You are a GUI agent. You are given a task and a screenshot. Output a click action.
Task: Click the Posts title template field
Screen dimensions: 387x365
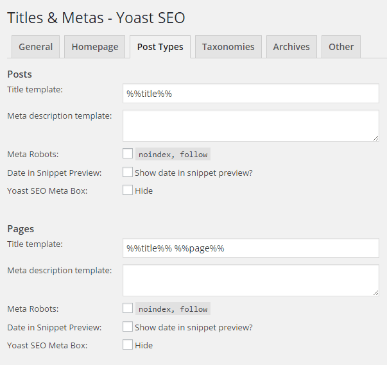tap(250, 94)
